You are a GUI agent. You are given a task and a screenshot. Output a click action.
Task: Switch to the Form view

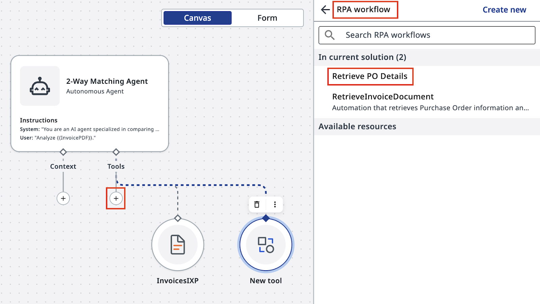[x=267, y=18]
